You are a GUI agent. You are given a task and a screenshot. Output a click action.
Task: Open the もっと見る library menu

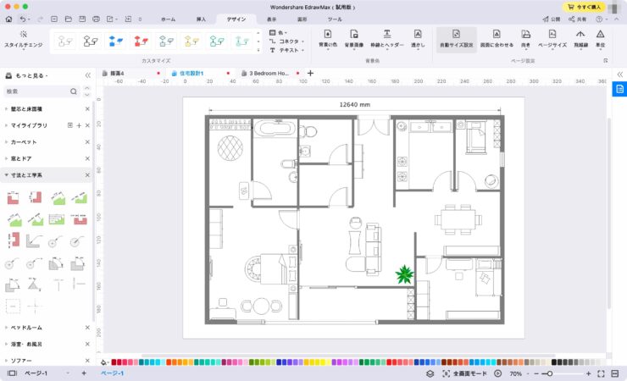pos(27,75)
